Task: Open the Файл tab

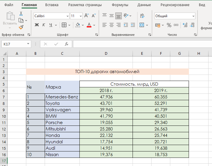Action: (x=9, y=5)
